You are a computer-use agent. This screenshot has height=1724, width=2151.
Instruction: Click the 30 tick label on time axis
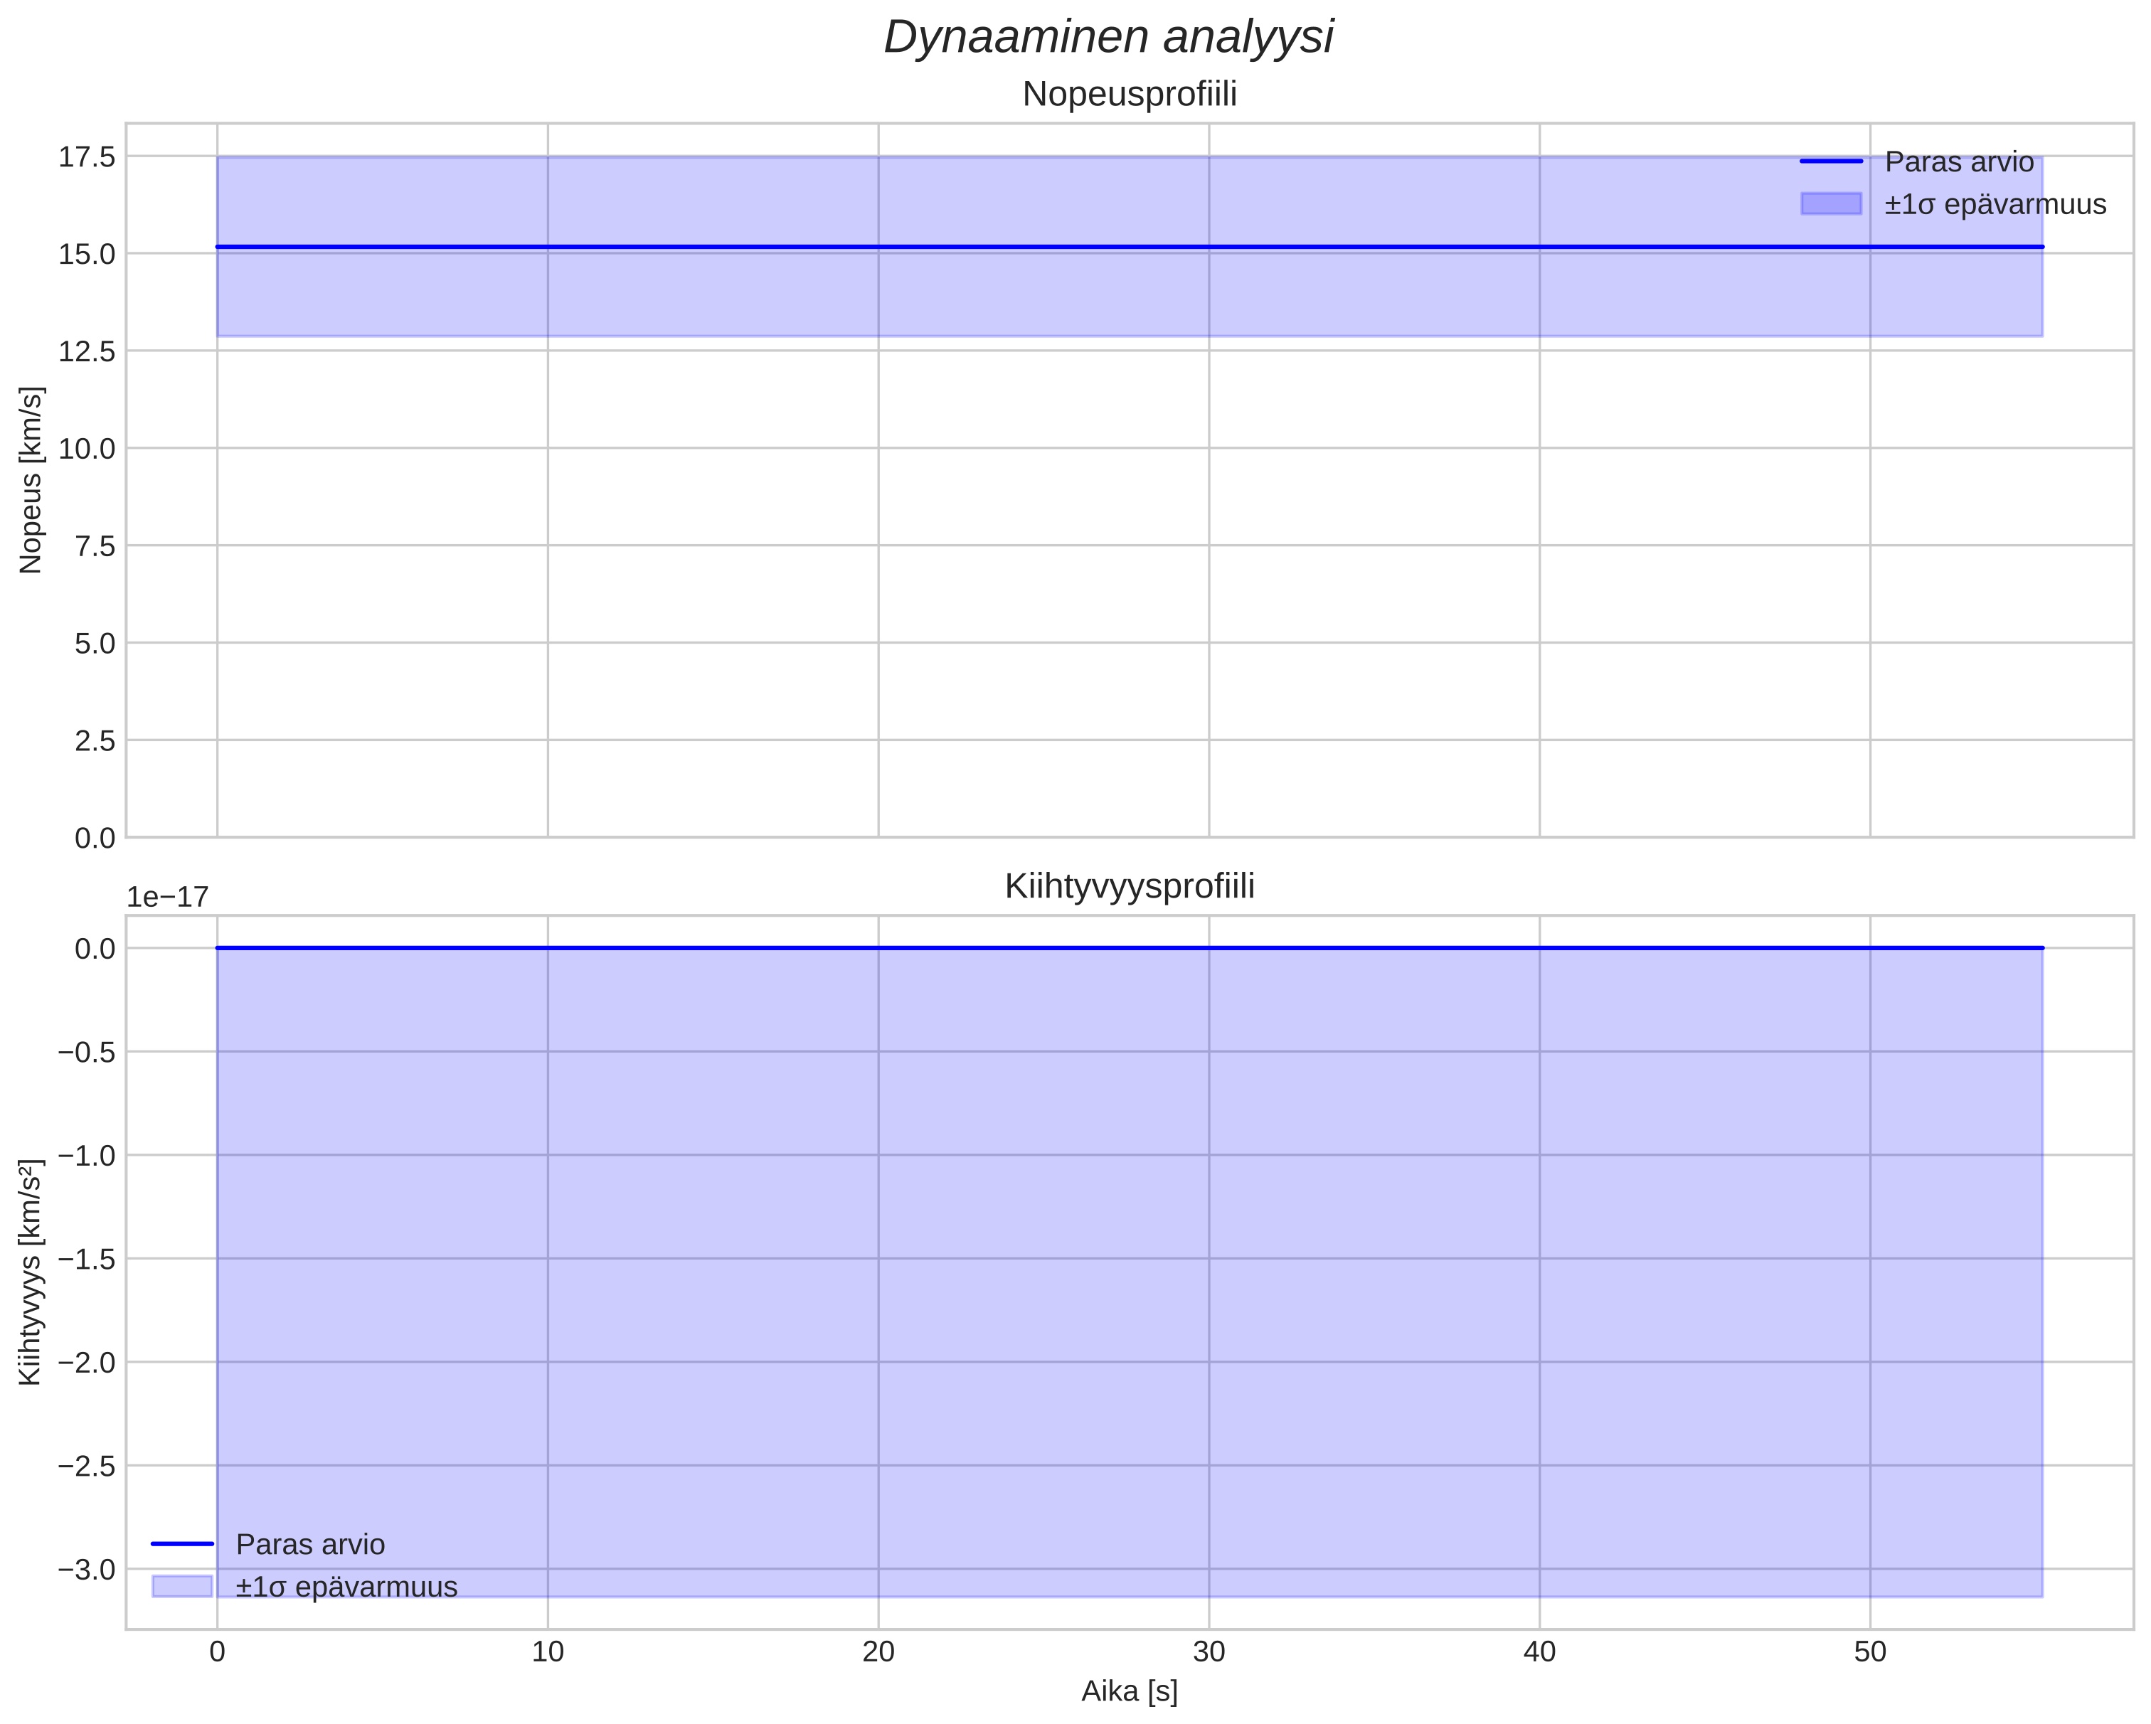tap(1209, 1652)
